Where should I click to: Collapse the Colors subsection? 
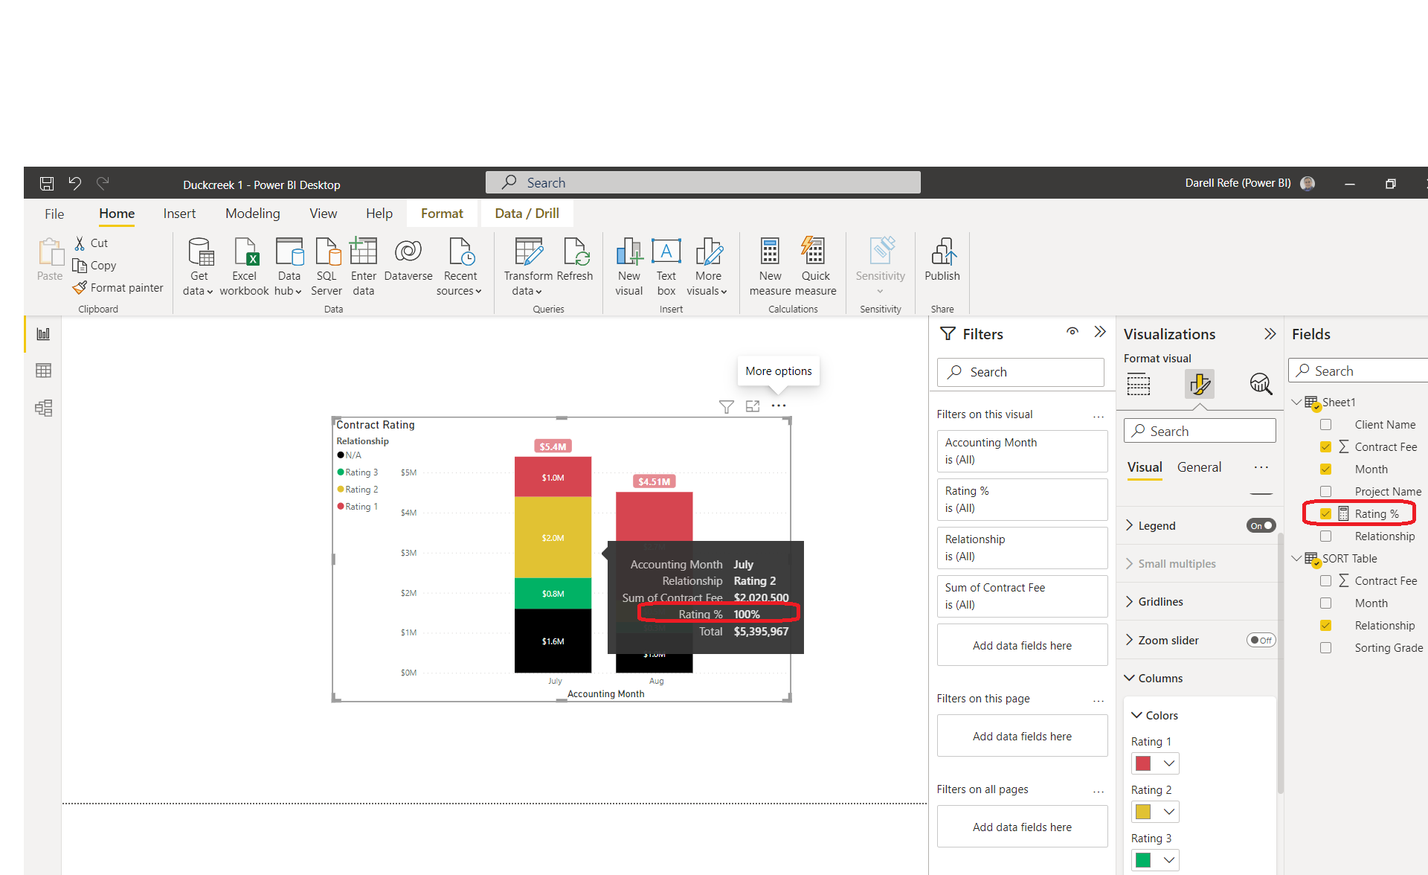[1137, 715]
